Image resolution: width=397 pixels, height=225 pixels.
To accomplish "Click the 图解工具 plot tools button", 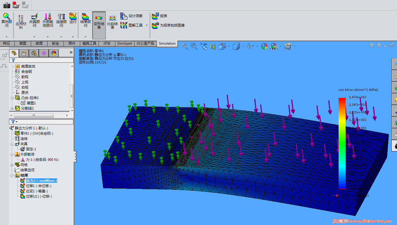I will tap(131, 25).
